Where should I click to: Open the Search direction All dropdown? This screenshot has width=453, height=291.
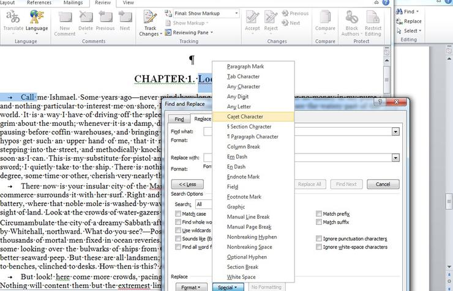click(x=204, y=204)
